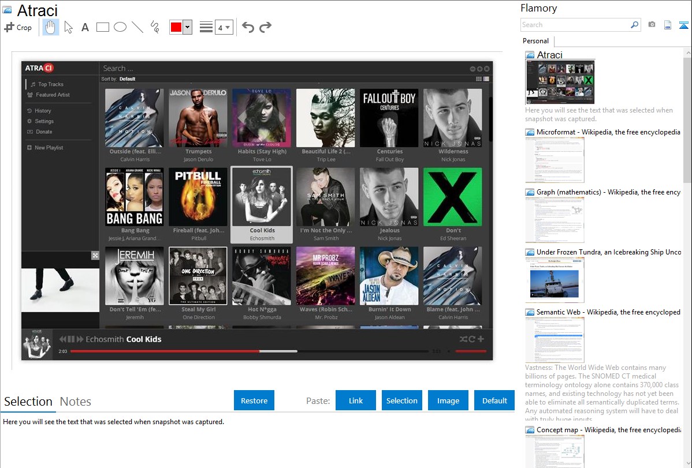Choose the arrow pointer tool

click(68, 27)
